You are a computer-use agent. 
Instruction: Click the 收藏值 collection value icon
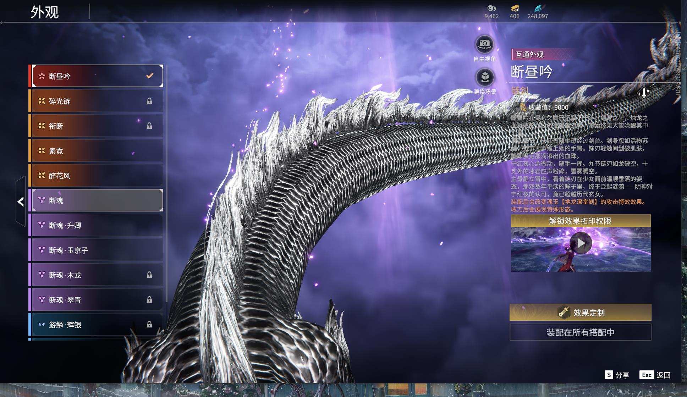tap(523, 107)
